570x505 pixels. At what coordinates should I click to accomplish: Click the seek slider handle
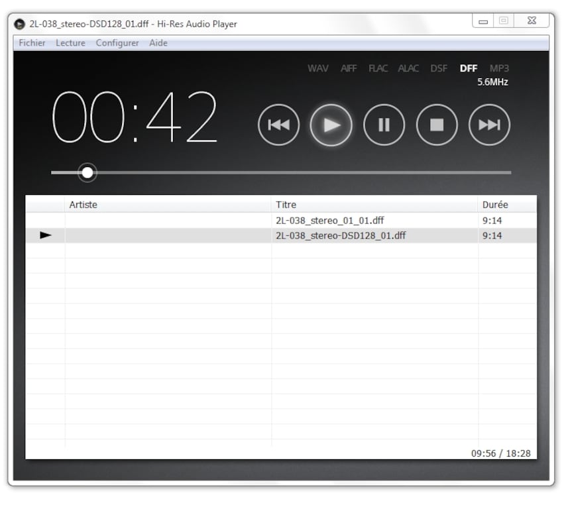pyautogui.click(x=87, y=173)
